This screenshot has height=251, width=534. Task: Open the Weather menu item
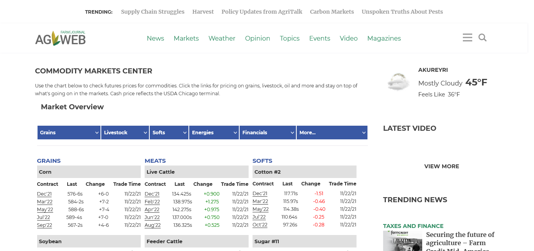[222, 38]
